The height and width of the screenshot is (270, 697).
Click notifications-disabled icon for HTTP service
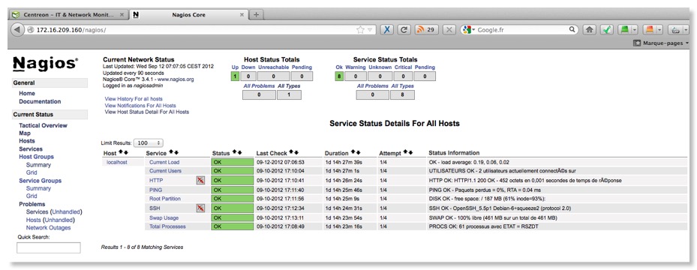pyautogui.click(x=200, y=180)
